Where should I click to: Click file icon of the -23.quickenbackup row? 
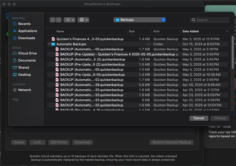57,95
